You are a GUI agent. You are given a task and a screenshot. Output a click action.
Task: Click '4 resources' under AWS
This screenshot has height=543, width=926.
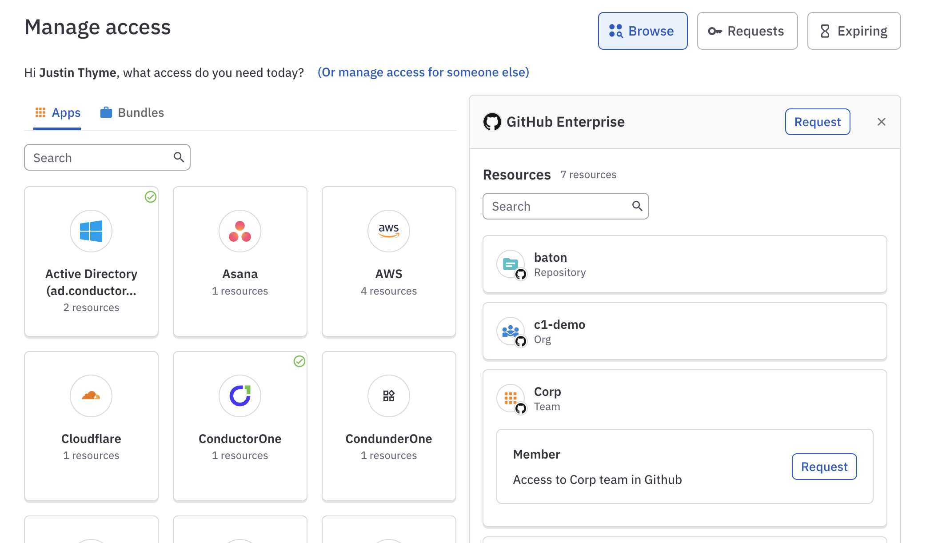(x=389, y=291)
